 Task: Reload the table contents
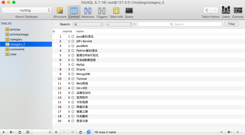pyautogui.click(x=80, y=132)
